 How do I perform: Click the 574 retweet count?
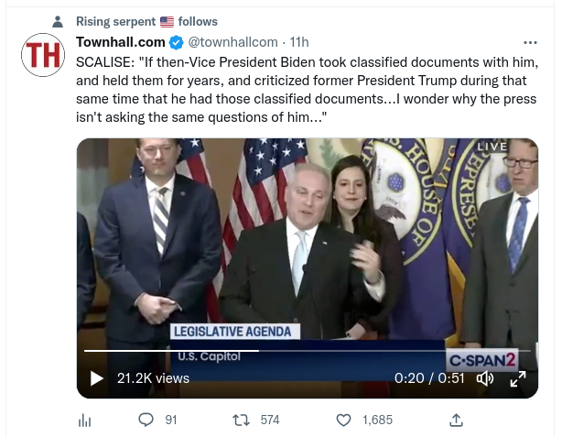[269, 420]
